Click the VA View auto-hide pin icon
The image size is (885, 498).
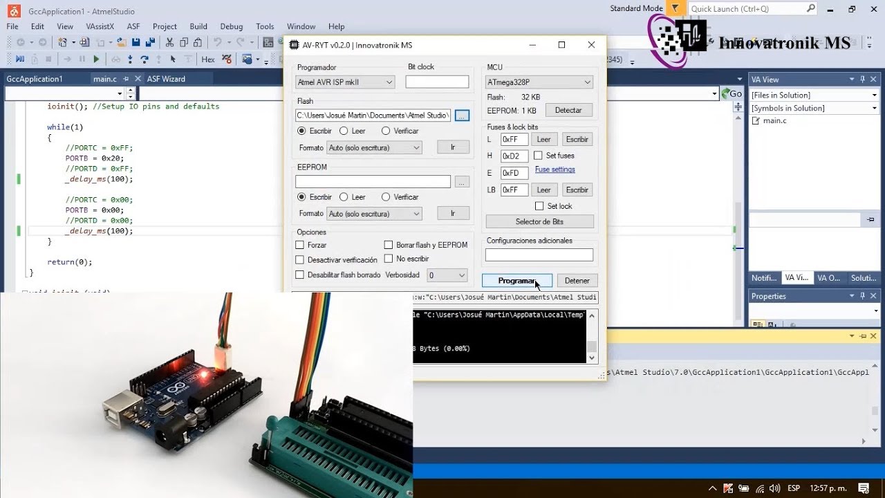coord(863,80)
